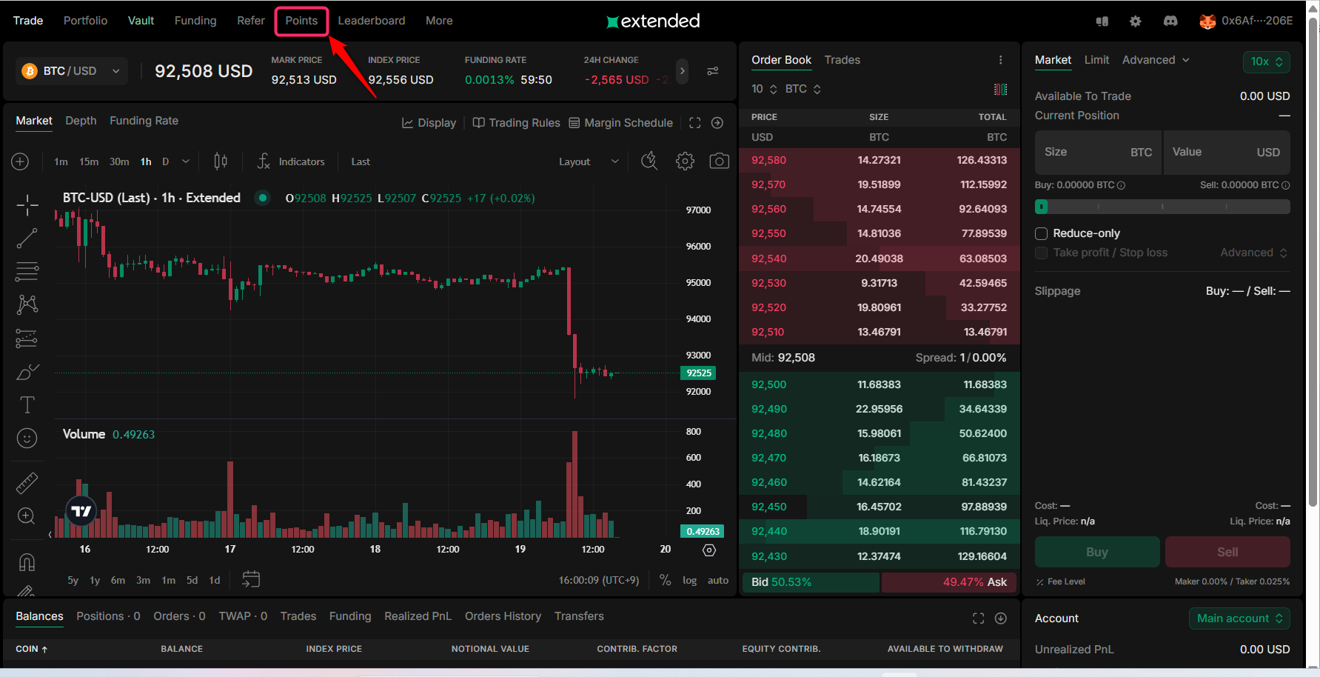Enable the Reduce-only checkbox
This screenshot has width=1320, height=677.
pos(1041,233)
